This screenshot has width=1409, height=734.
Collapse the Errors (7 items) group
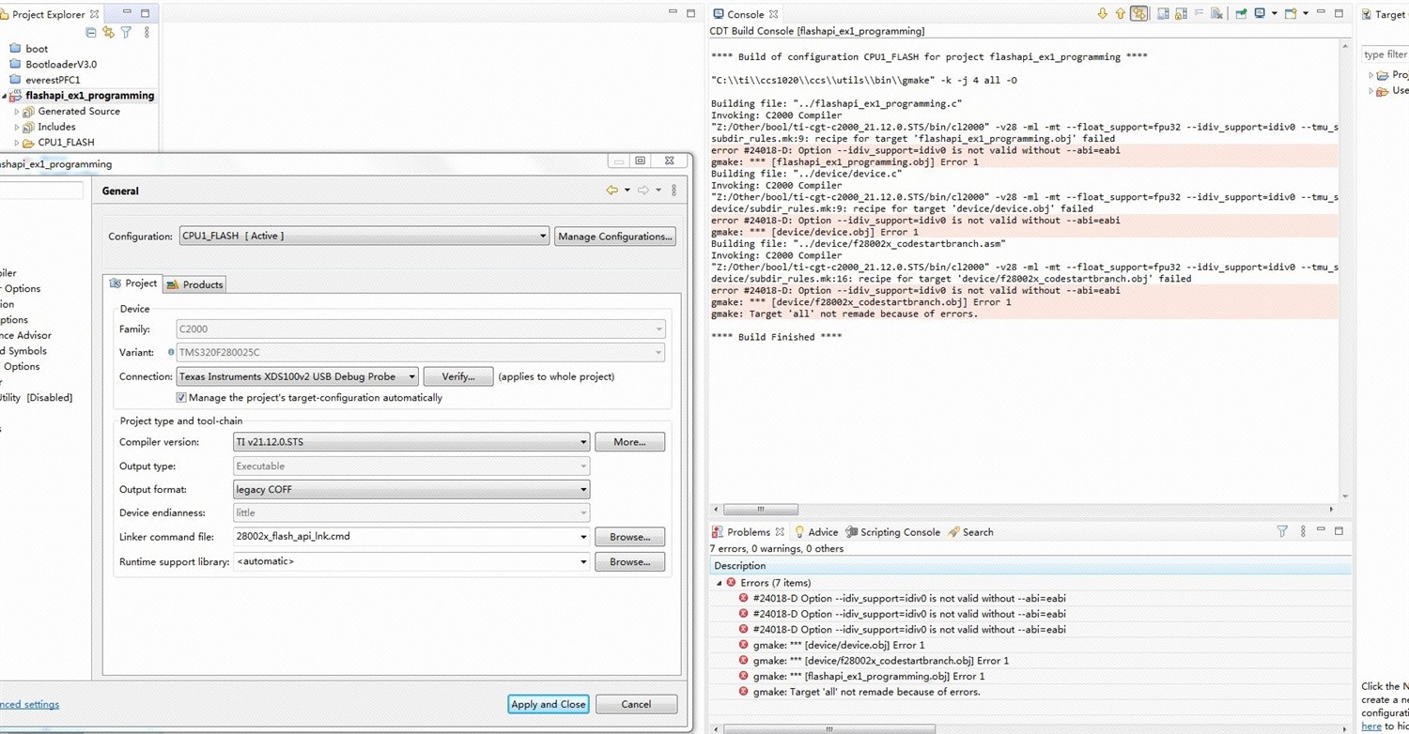pos(720,583)
